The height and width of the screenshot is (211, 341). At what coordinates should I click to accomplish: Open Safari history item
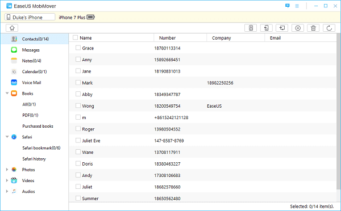coord(34,159)
